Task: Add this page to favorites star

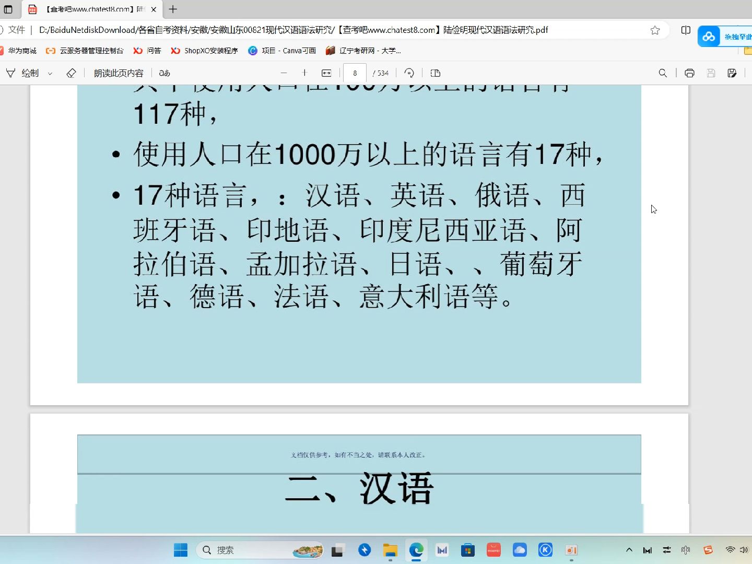Action: 655,30
